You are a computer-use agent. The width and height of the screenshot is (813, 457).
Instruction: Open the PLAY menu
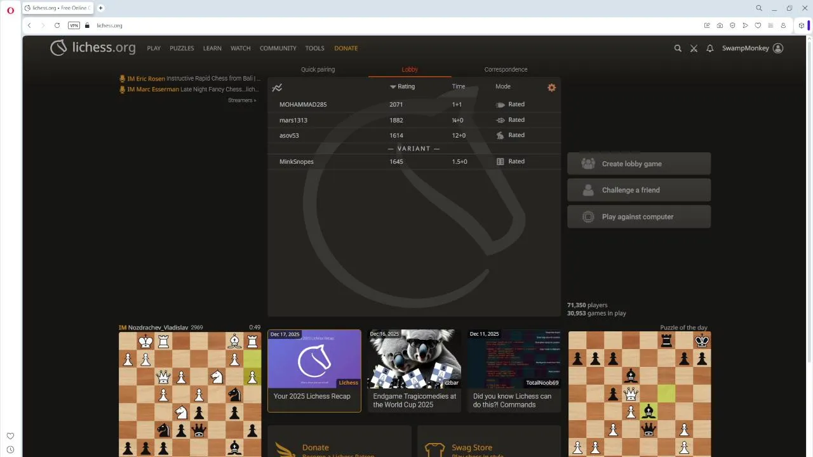[x=154, y=48]
